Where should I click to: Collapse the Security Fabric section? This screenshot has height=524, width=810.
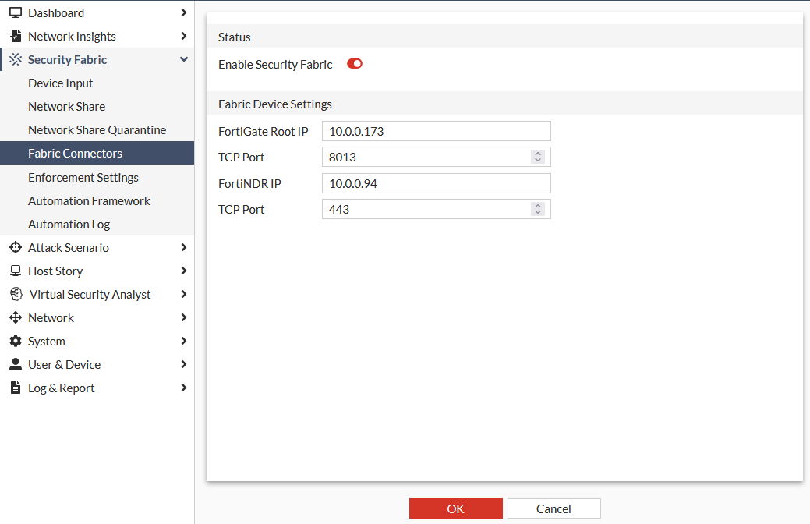click(184, 59)
